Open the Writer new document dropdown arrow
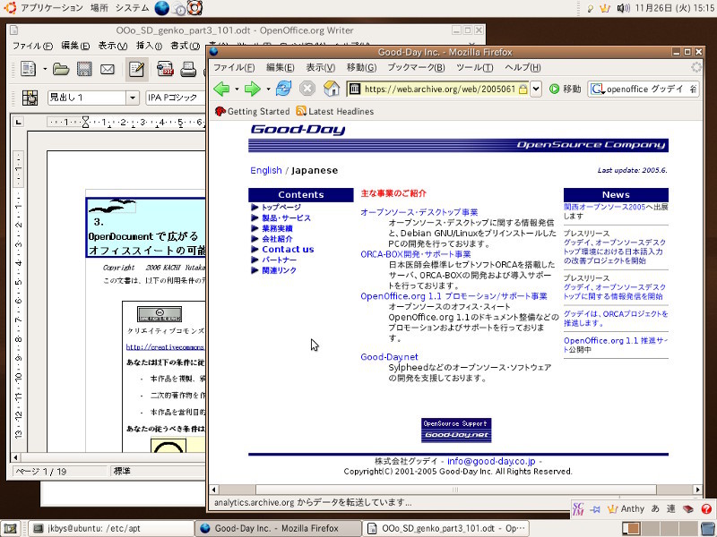 click(45, 70)
